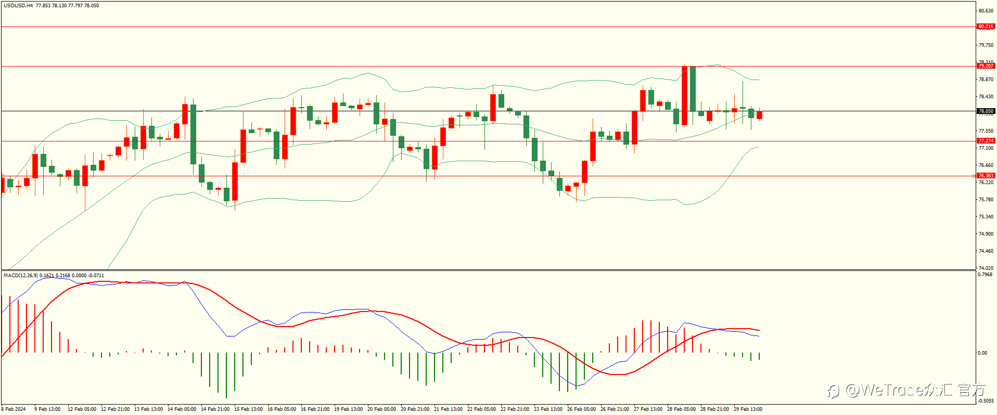
Task: Click the 14 Feb 21:00 time label
Action: 215,409
